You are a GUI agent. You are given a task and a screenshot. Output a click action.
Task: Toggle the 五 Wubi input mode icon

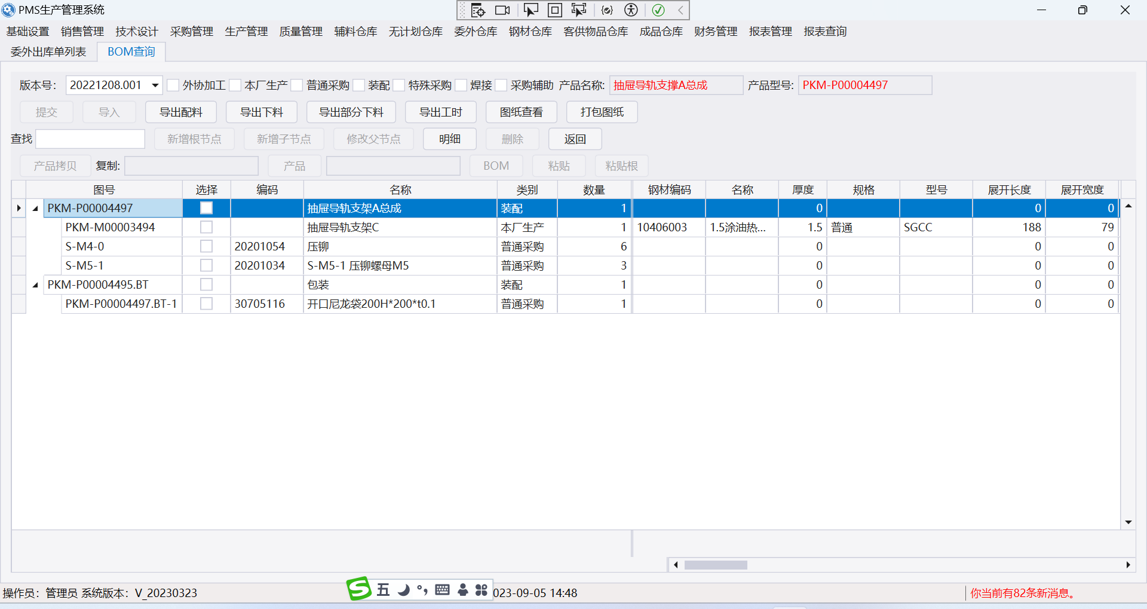(383, 590)
